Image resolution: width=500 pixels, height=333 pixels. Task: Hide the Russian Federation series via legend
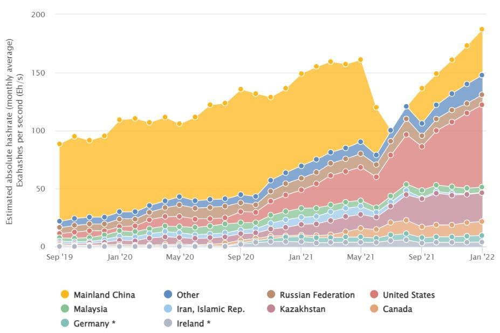coord(311,295)
